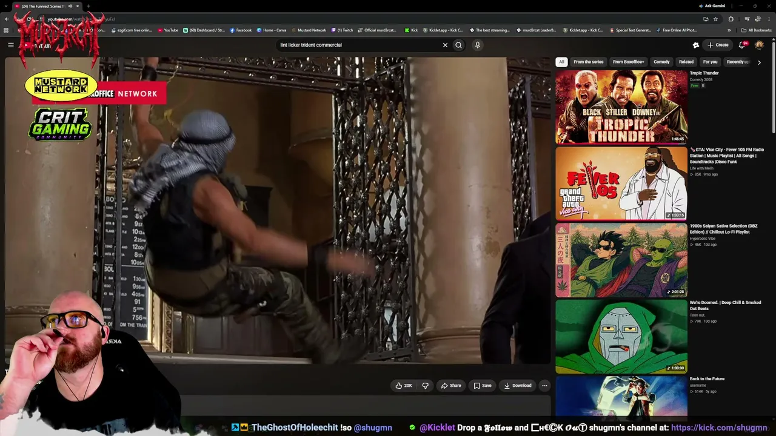Open the tab search chevron
Viewport: 776px width, 436px height.
tap(7, 6)
